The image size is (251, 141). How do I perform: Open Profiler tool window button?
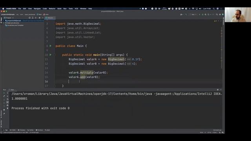(x=31, y=130)
